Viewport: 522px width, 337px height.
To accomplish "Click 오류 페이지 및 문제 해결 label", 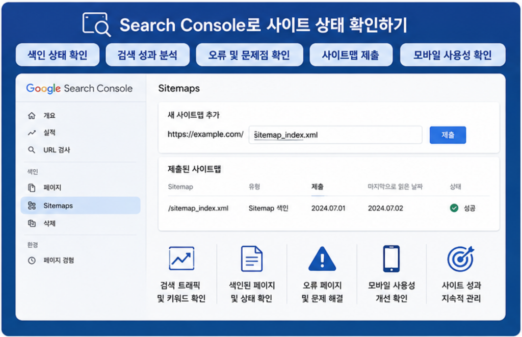I will pyautogui.click(x=322, y=292).
